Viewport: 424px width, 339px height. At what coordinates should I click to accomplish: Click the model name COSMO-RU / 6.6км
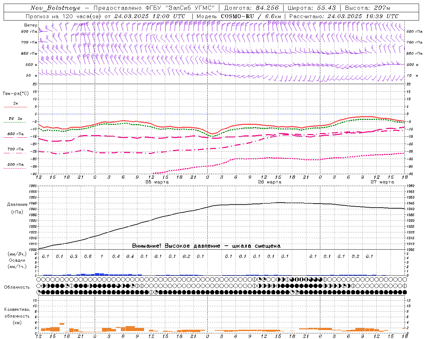[x=251, y=16]
